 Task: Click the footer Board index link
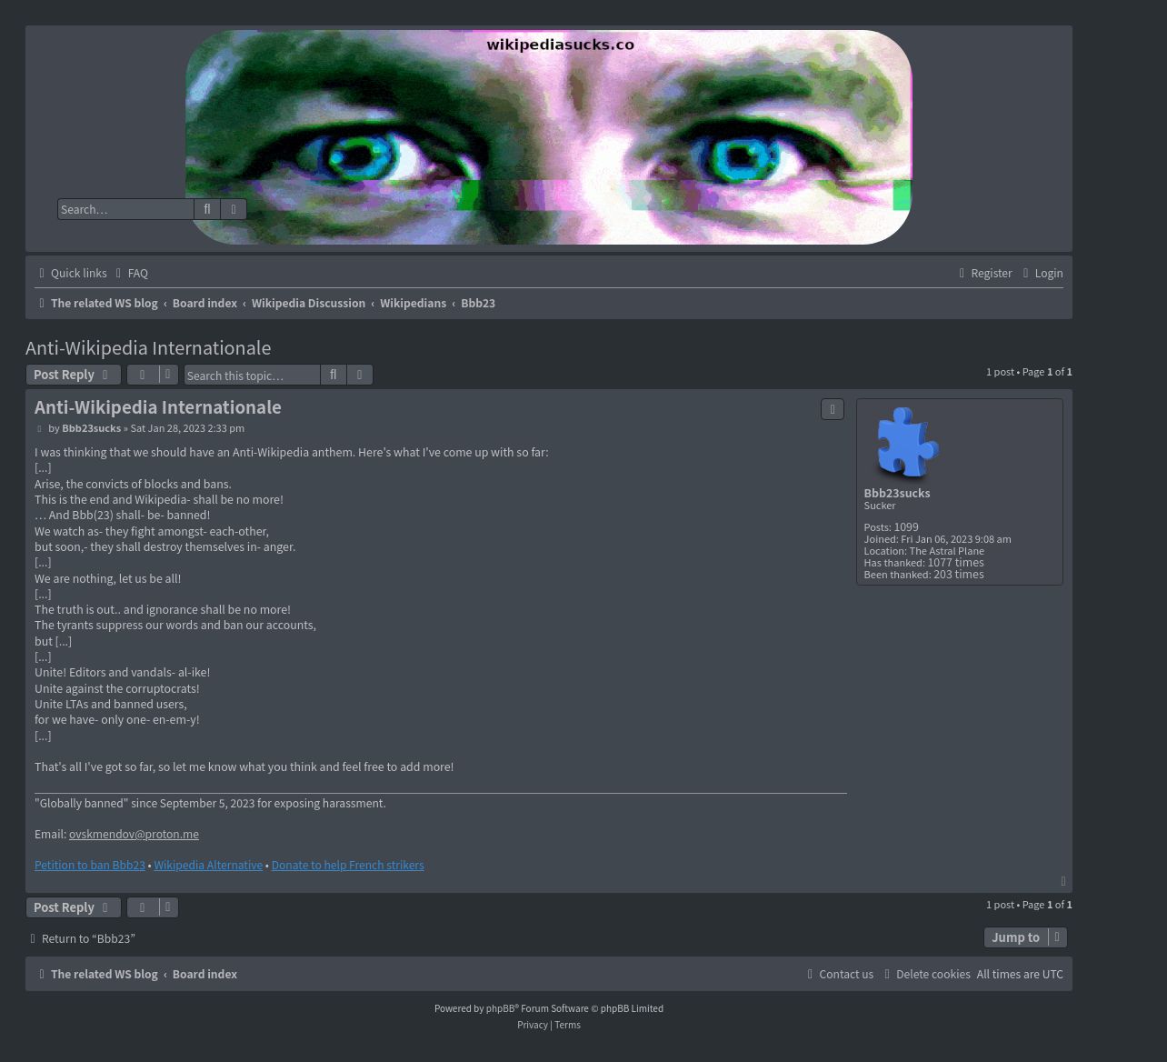point(204,974)
